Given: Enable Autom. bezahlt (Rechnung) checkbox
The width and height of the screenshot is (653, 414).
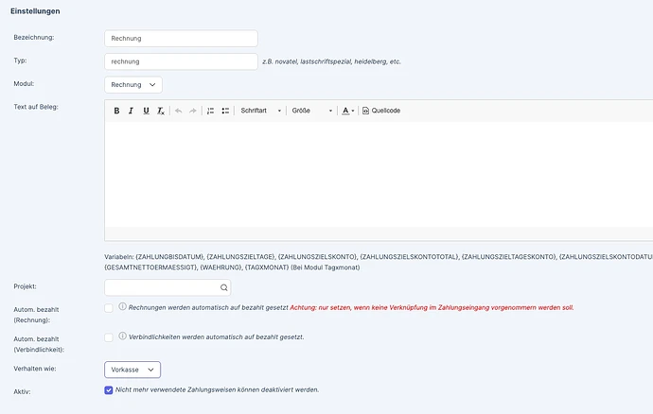Looking at the screenshot, I should [x=109, y=308].
